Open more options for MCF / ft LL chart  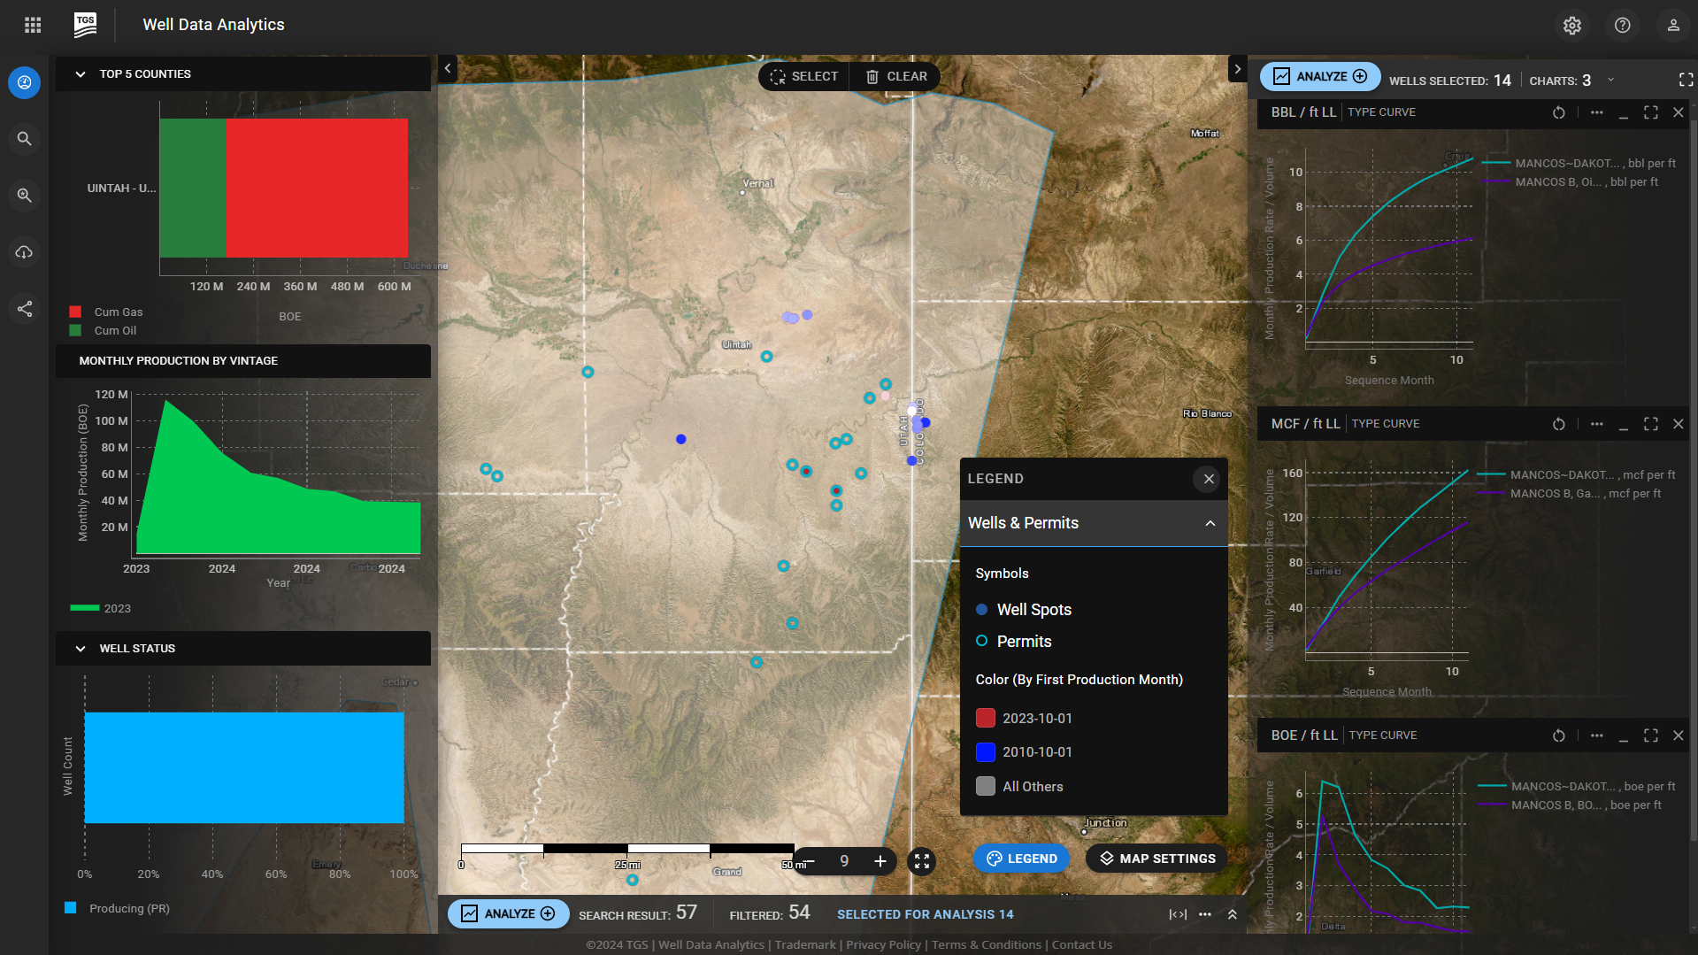(1596, 424)
